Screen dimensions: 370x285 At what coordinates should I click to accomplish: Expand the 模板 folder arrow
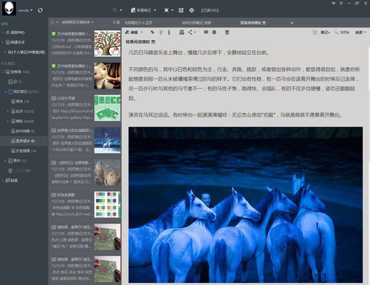pos(8,121)
